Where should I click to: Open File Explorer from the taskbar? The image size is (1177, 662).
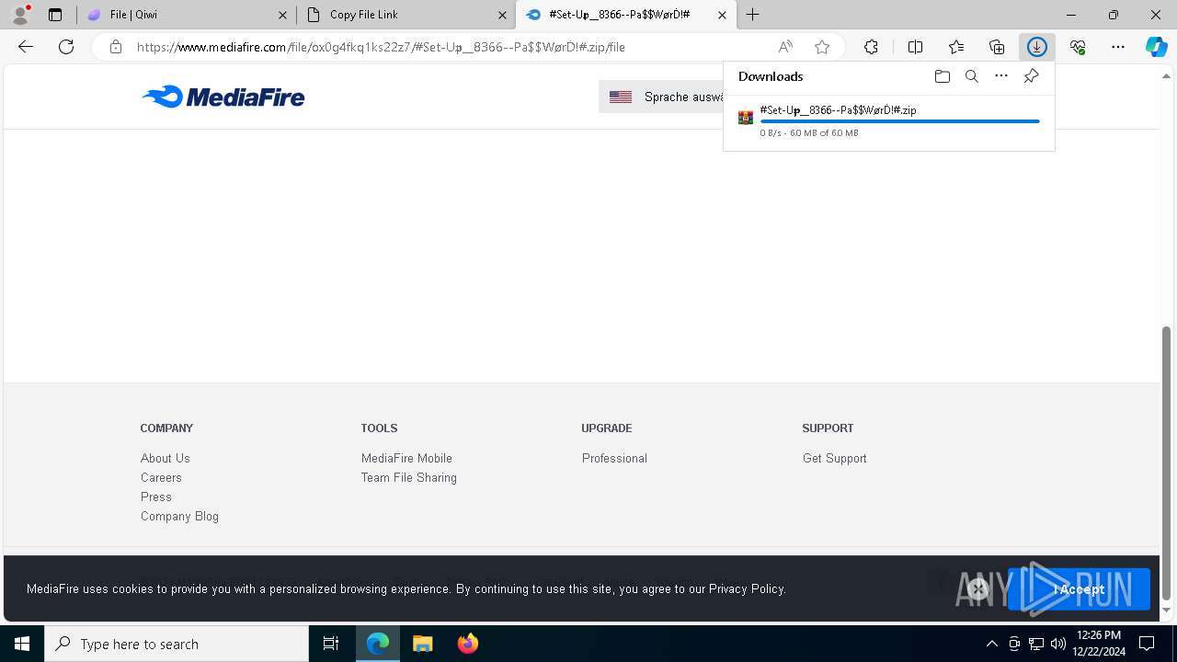pos(422,644)
